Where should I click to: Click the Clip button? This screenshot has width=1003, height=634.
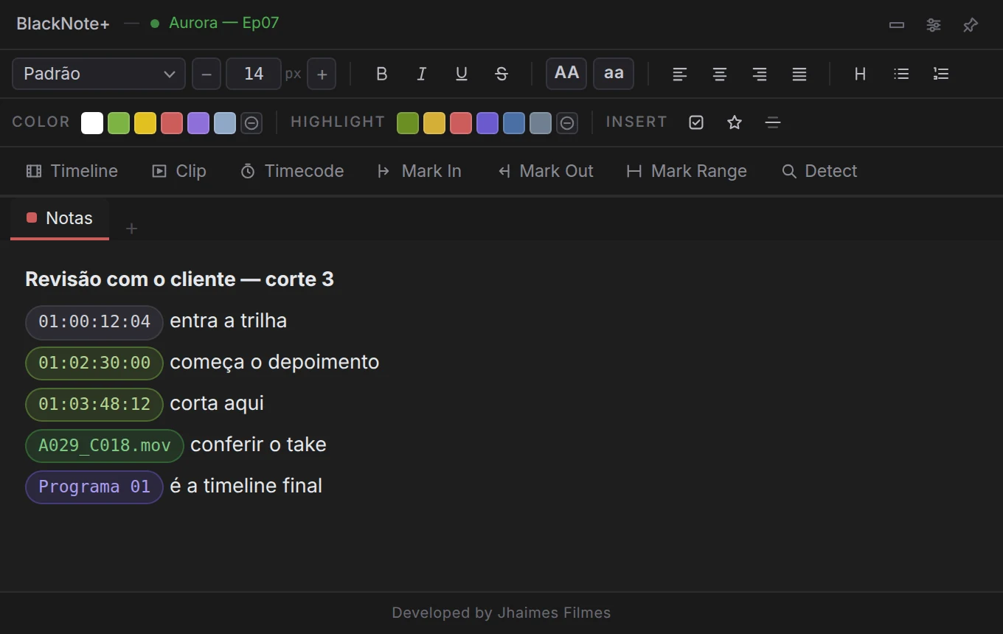pyautogui.click(x=179, y=171)
